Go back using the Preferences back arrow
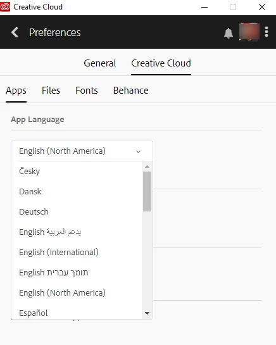Screen dimensions: 276x345 15,32
